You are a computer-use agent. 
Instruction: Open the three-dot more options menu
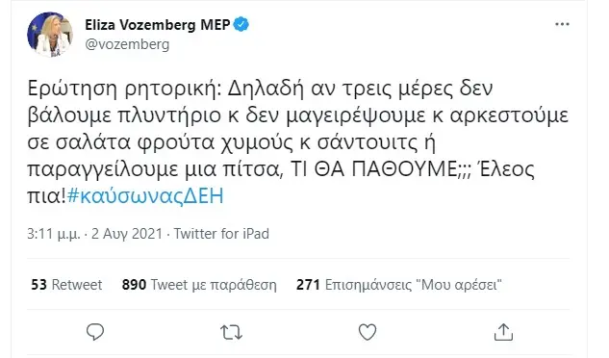(x=562, y=24)
